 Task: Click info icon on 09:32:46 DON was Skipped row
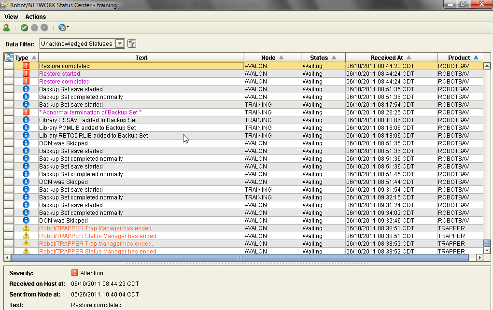click(x=26, y=220)
